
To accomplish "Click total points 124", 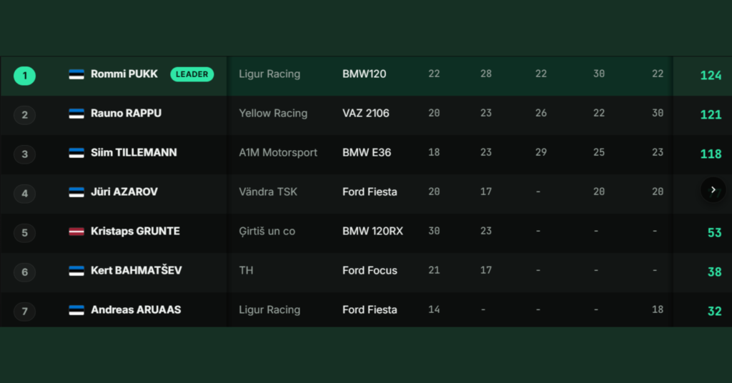I will [x=711, y=76].
